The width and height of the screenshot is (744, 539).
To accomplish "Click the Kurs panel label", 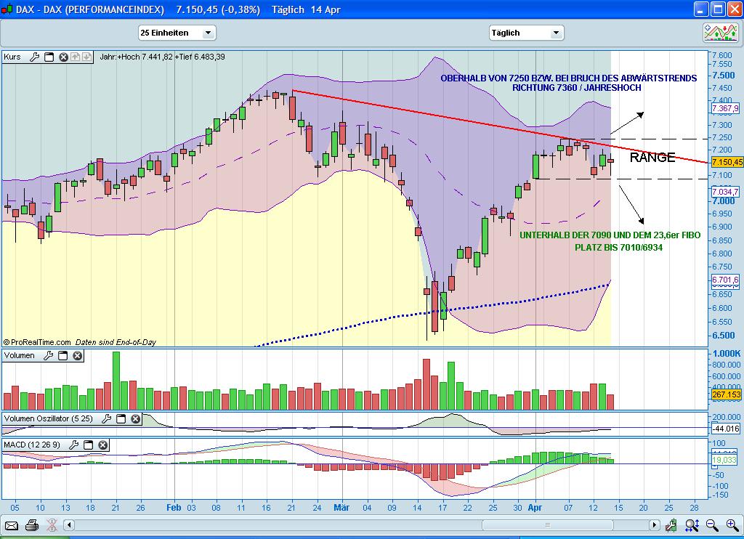I will (x=12, y=57).
